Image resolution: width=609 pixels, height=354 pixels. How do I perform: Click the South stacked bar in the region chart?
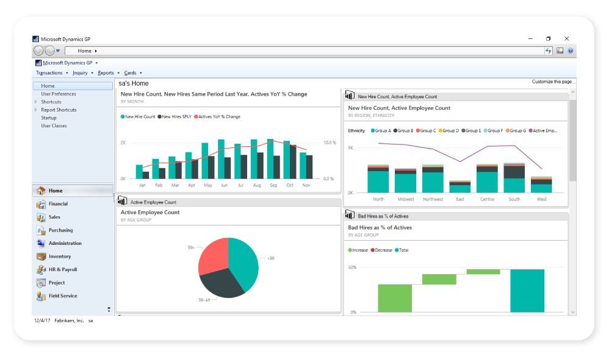coord(514,178)
